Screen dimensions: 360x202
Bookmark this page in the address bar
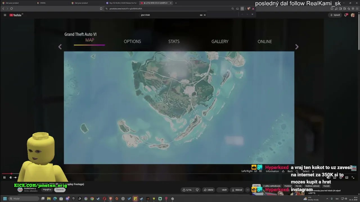tap(101, 9)
